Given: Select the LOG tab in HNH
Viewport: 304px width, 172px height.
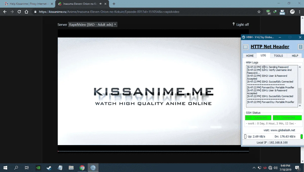Looking at the screenshot, I should [263, 55].
